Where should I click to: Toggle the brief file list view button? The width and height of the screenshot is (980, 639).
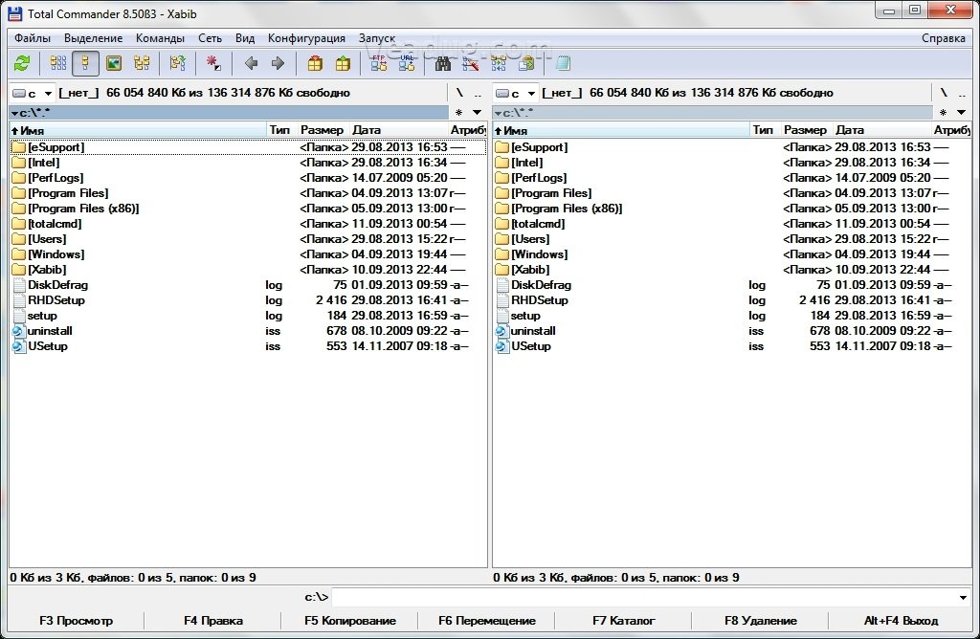click(58, 64)
